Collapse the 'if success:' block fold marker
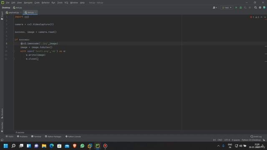Screen dimensions: 267x150 tap(14, 40)
